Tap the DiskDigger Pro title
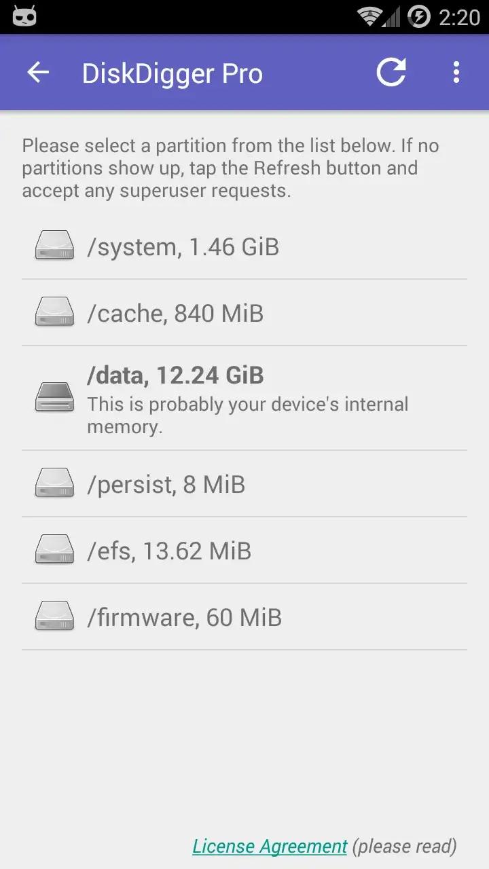This screenshot has width=489, height=869. tap(173, 73)
